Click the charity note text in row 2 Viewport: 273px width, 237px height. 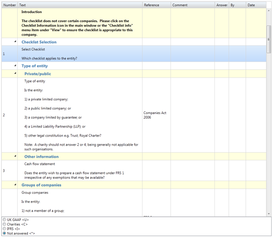[81, 147]
